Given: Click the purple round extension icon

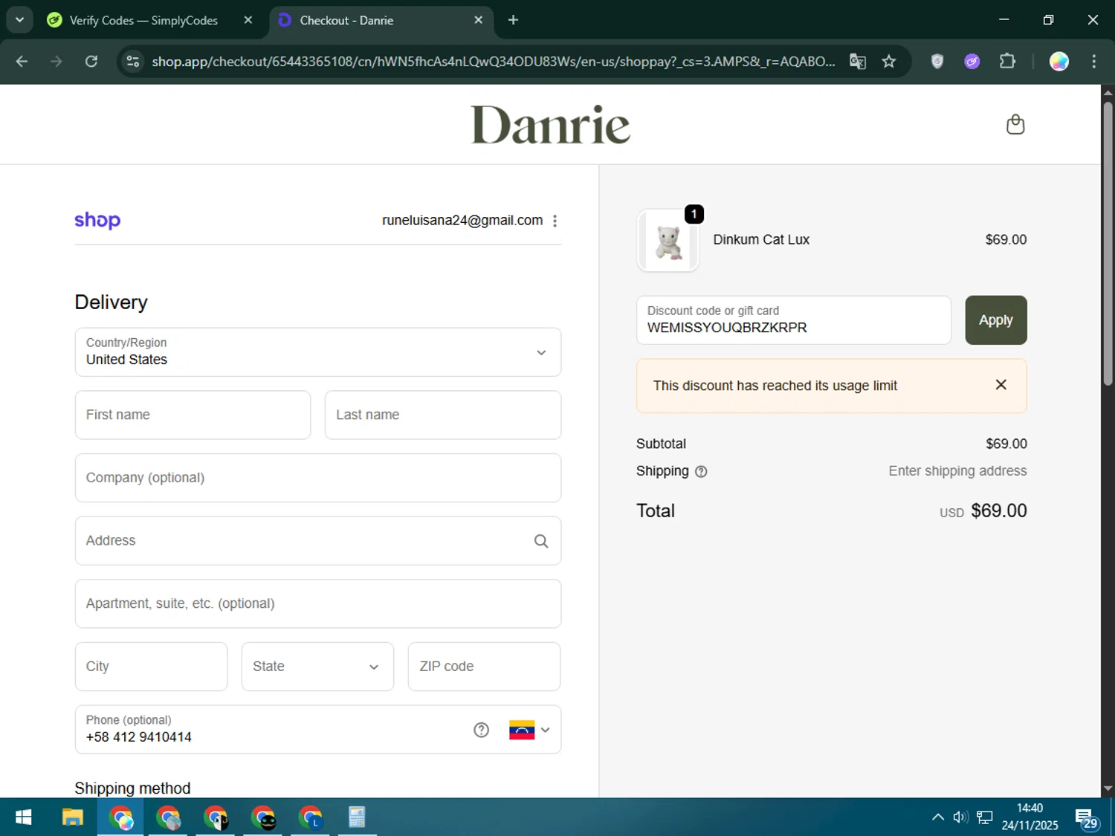Looking at the screenshot, I should pyautogui.click(x=972, y=61).
